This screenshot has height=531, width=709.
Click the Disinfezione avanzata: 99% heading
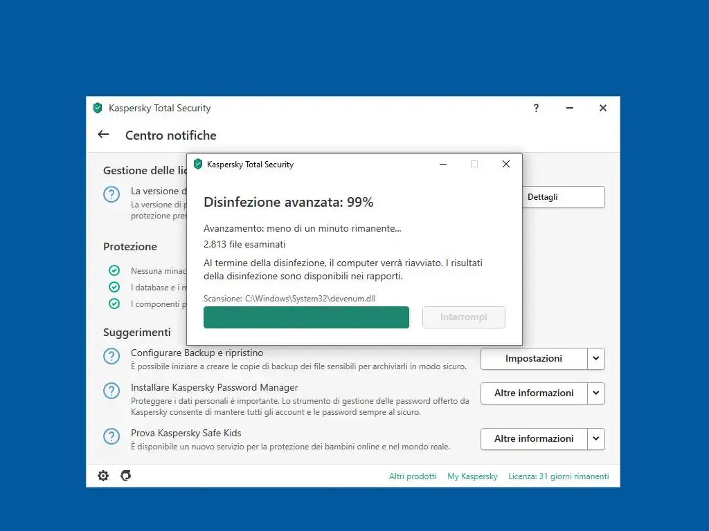(289, 202)
